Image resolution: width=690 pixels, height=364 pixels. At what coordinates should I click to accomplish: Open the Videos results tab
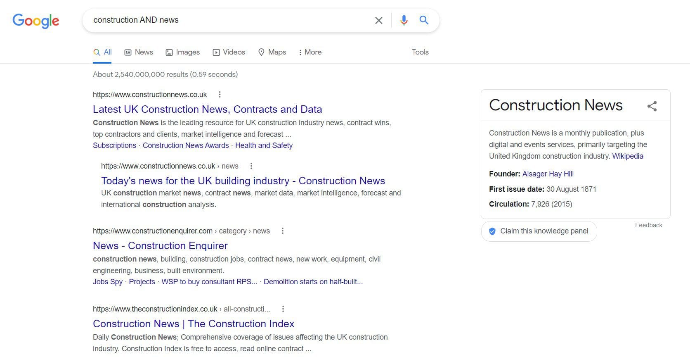229,52
